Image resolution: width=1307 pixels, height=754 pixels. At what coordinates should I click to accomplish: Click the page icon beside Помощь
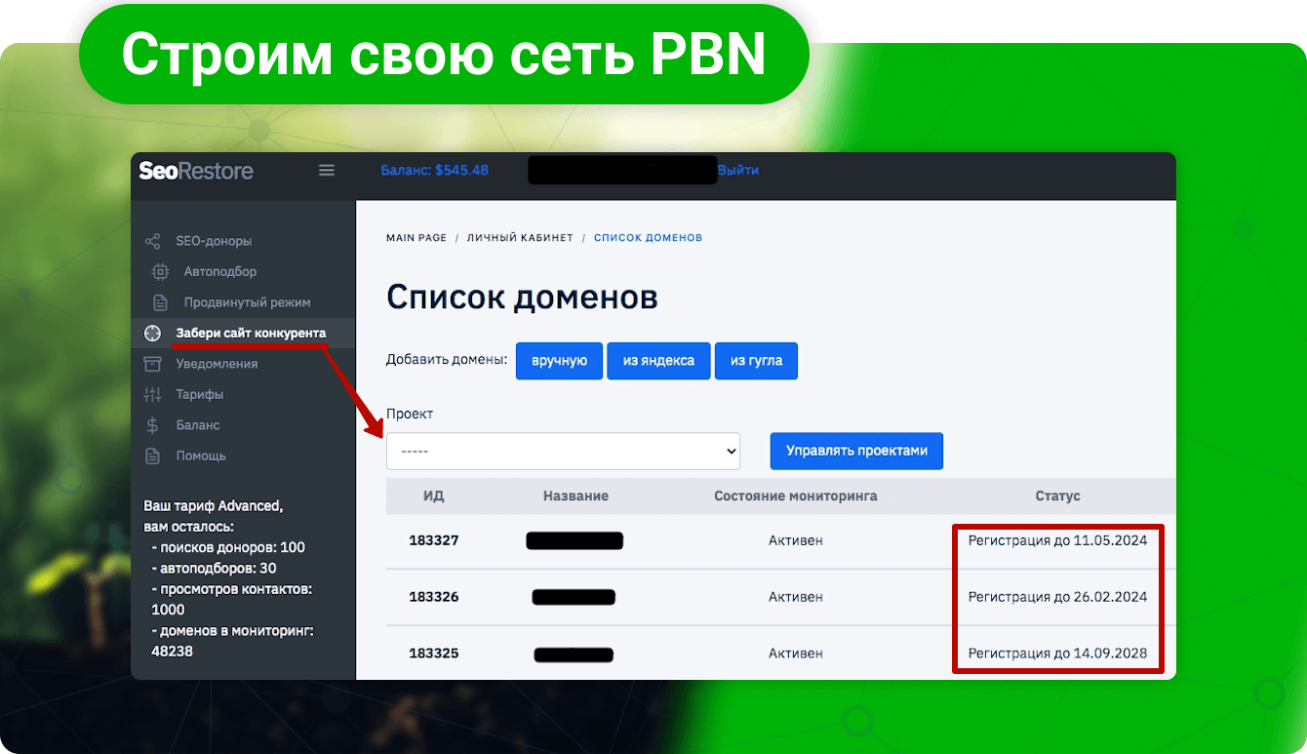[152, 456]
